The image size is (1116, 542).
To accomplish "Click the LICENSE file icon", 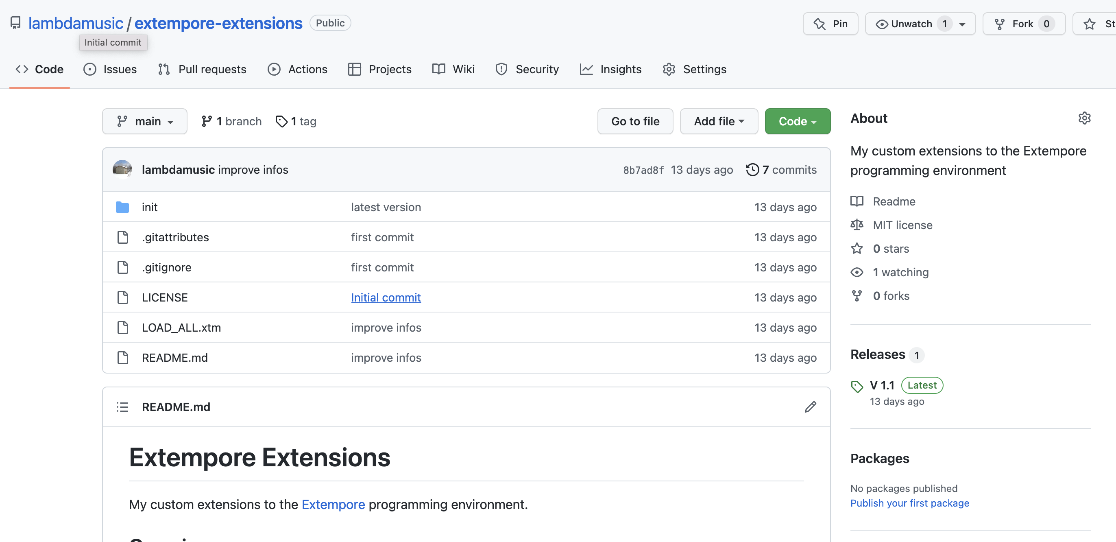I will point(122,297).
